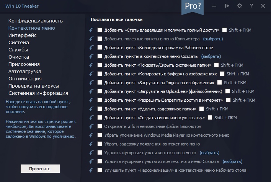Open Автозагрузка section
The image size is (271, 182).
click(x=25, y=72)
